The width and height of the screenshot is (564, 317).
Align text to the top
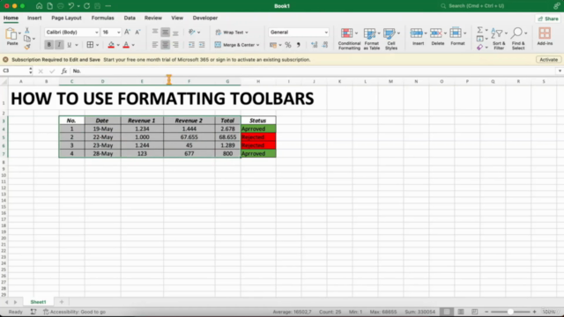click(155, 32)
